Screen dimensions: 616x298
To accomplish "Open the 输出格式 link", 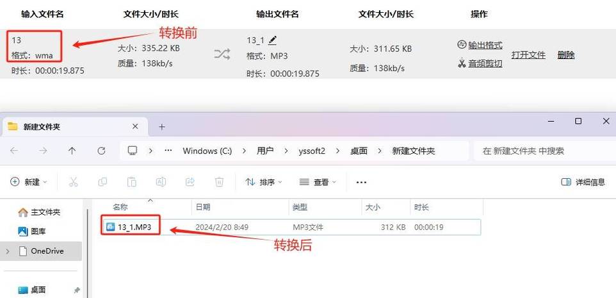I will point(485,46).
